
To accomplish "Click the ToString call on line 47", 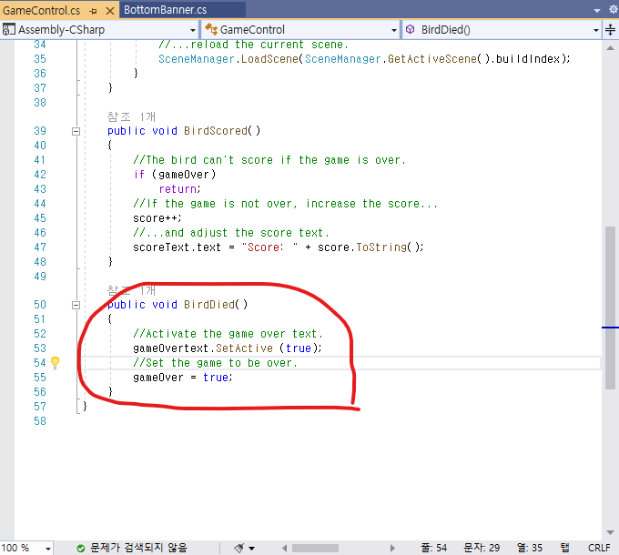I will pyautogui.click(x=381, y=247).
